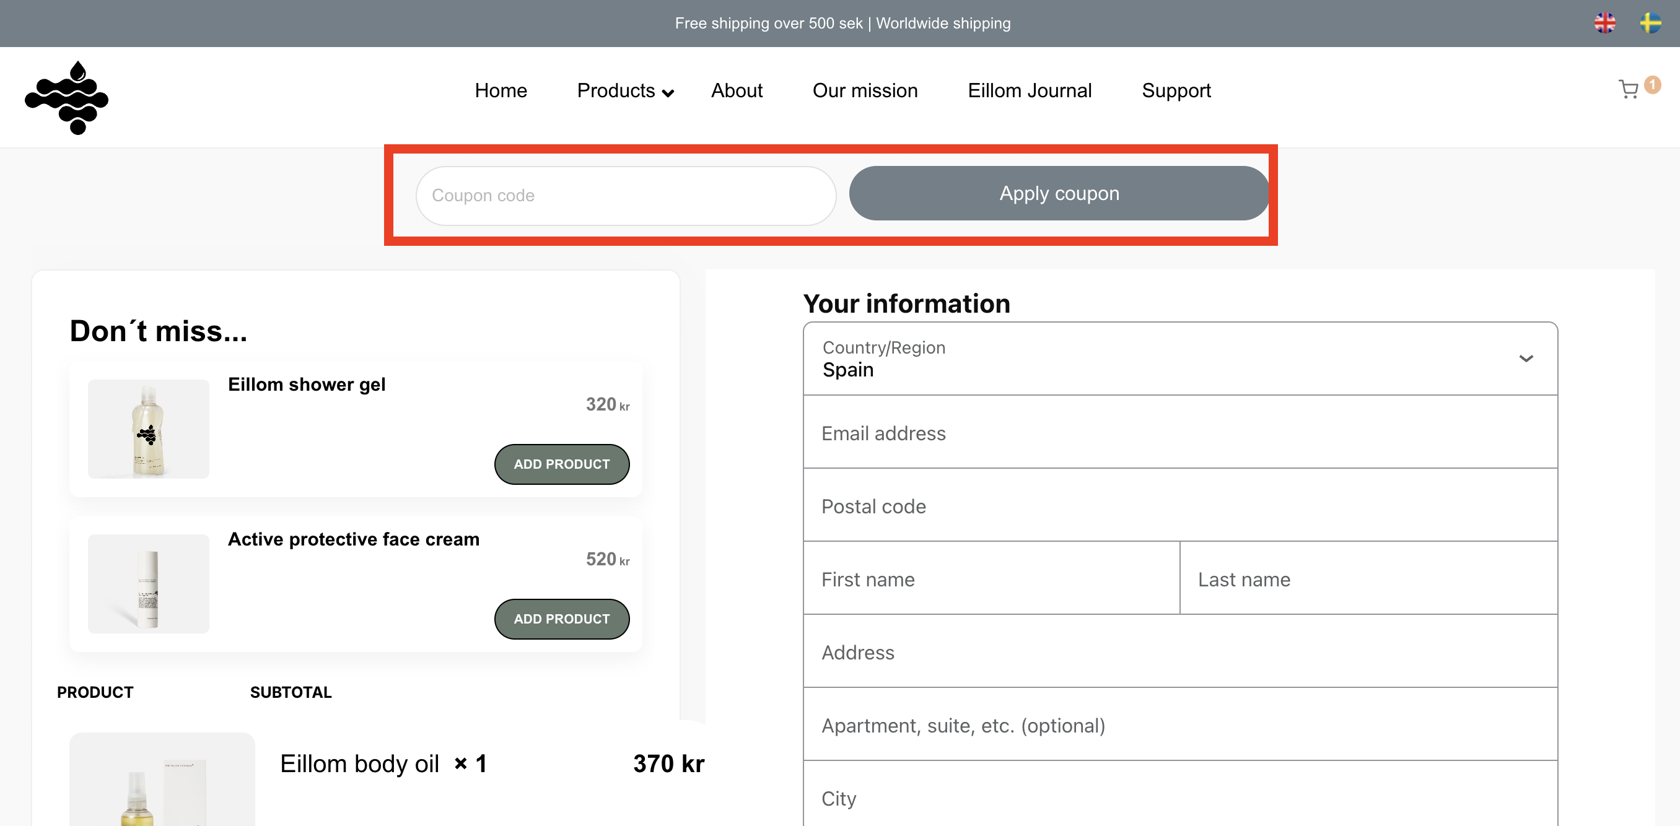1680x826 pixels.
Task: Click the Postal code field
Action: coord(1180,505)
